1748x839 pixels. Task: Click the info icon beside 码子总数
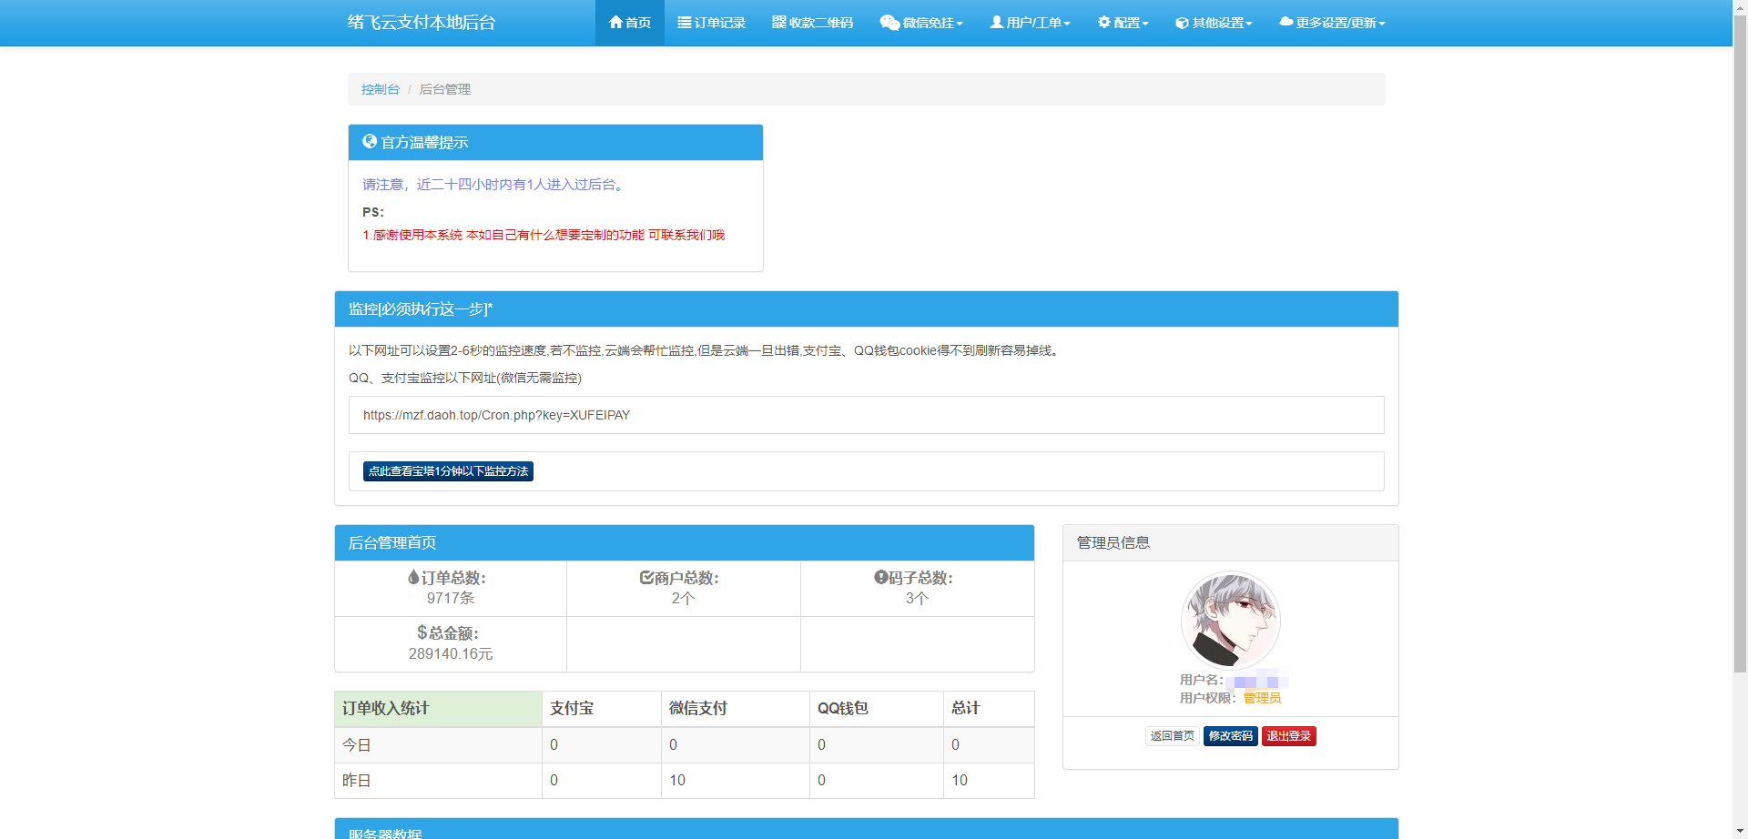tap(879, 577)
